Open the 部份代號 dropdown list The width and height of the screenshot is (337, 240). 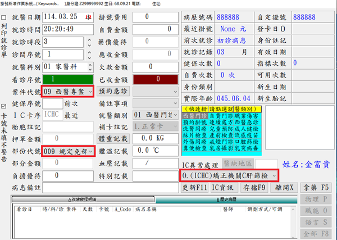pos(90,152)
